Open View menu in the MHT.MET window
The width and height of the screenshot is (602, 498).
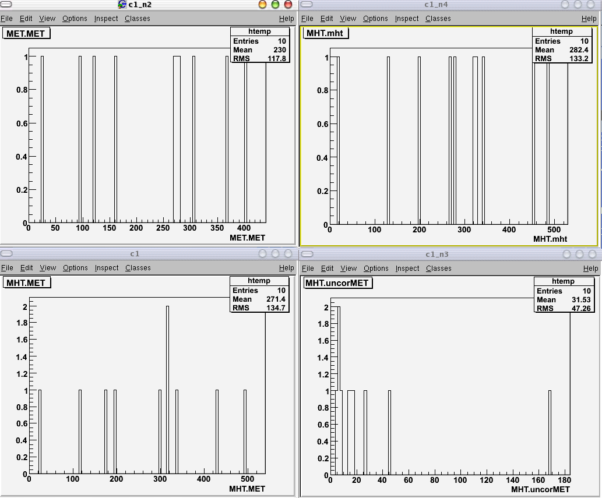[48, 268]
